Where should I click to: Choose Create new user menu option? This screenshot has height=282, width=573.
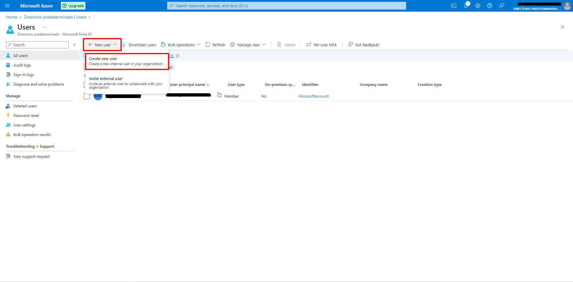127,61
